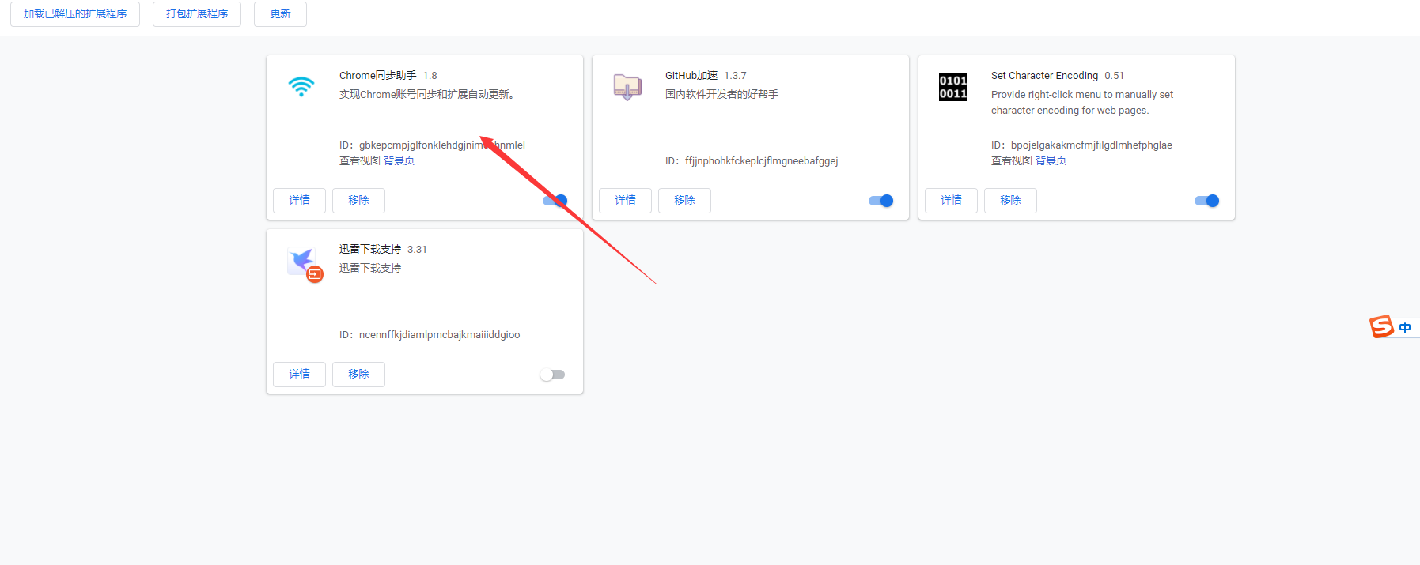This screenshot has height=565, width=1420.
Task: Click the Set Character Encoding binary icon
Action: (953, 87)
